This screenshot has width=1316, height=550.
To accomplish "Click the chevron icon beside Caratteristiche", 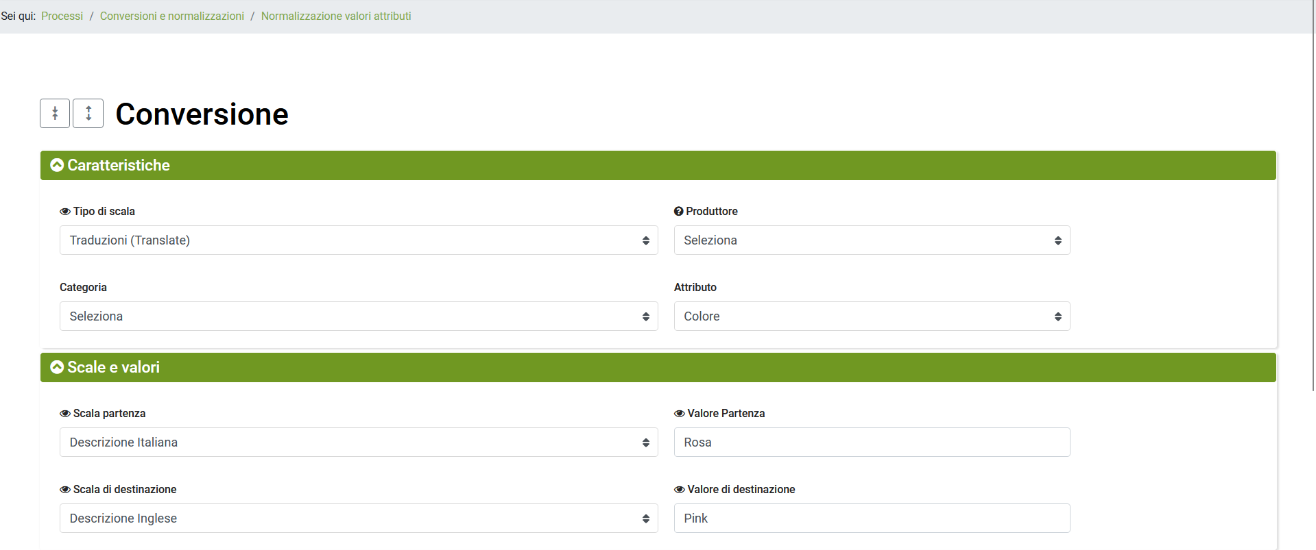I will (57, 165).
